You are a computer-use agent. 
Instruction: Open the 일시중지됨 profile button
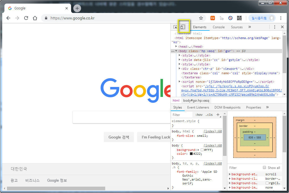coord(262,18)
